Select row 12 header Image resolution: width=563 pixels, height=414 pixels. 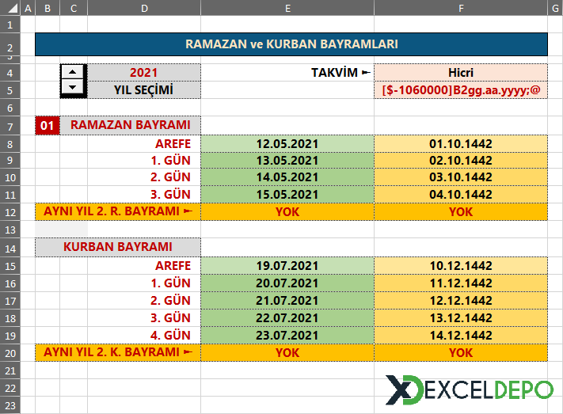[8, 211]
